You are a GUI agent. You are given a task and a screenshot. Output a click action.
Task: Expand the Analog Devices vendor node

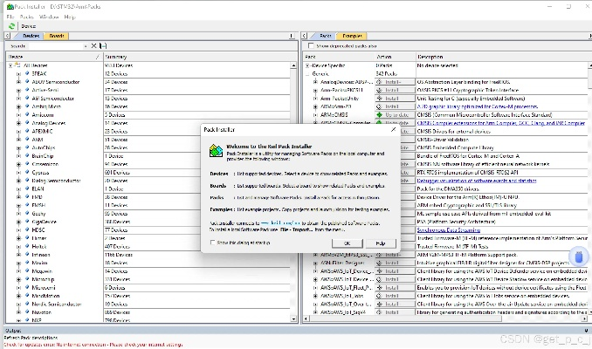[x=17, y=122]
